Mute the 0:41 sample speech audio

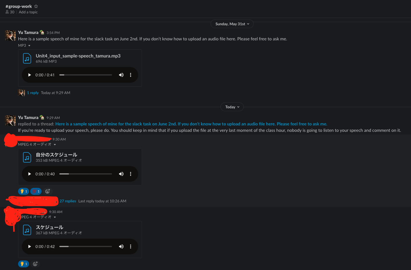[121, 75]
